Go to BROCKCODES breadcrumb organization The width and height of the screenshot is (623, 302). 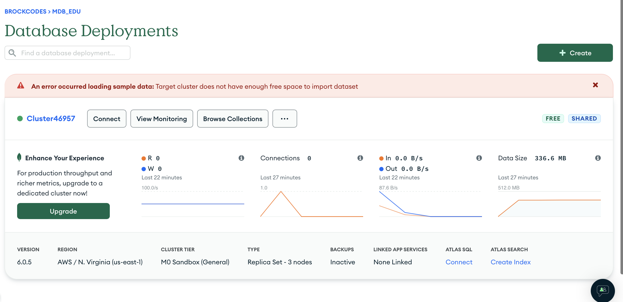(25, 12)
